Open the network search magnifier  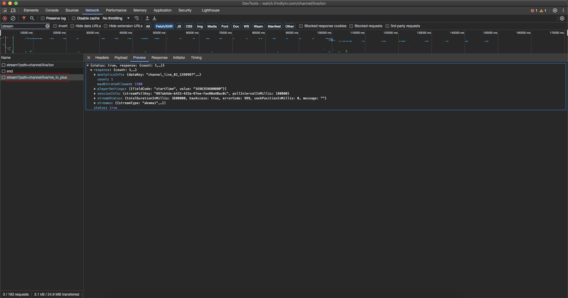coord(32,18)
